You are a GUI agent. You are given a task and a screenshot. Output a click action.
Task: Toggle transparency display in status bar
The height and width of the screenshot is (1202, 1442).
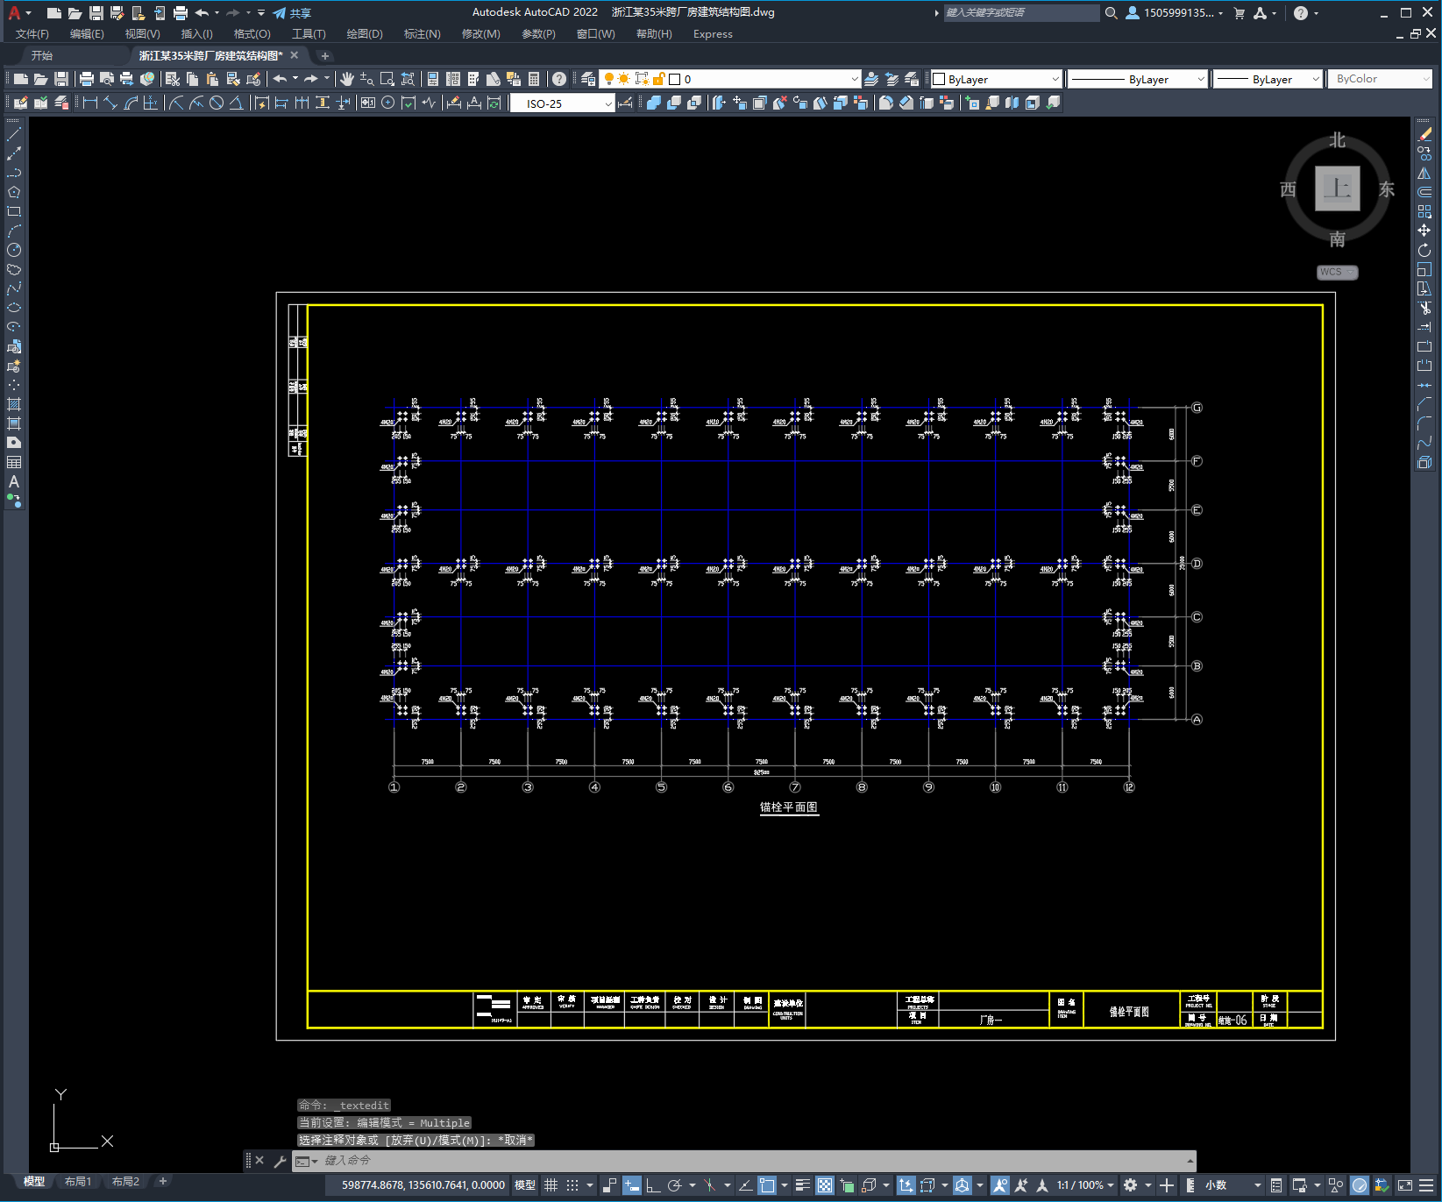pos(825,1185)
